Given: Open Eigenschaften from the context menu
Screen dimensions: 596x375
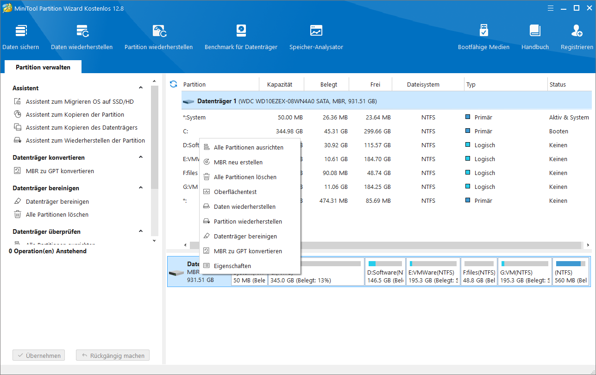Looking at the screenshot, I should (250, 266).
